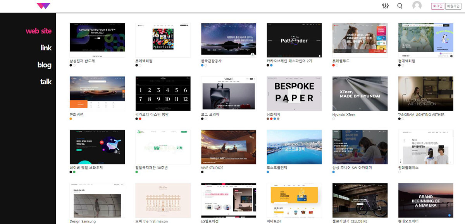Open the 네이버 웨일 브라우저 thumbnail
Image resolution: width=465 pixels, height=224 pixels.
(x=97, y=147)
